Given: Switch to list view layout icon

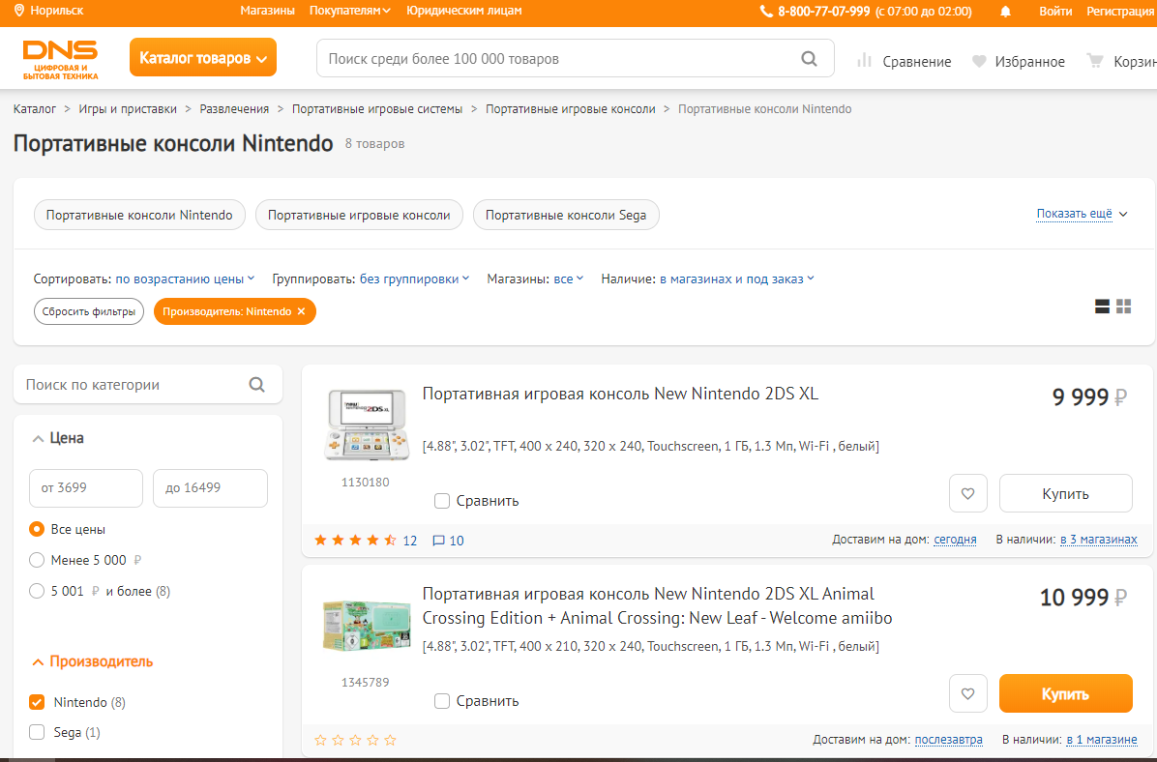Looking at the screenshot, I should pos(1103,307).
